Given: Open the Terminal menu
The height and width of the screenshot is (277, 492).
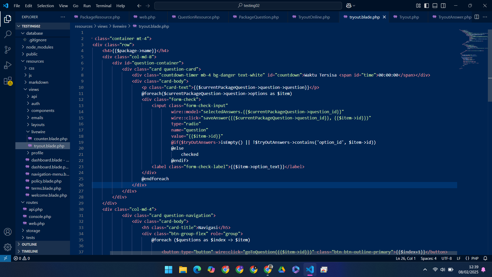Looking at the screenshot, I should [x=103, y=6].
